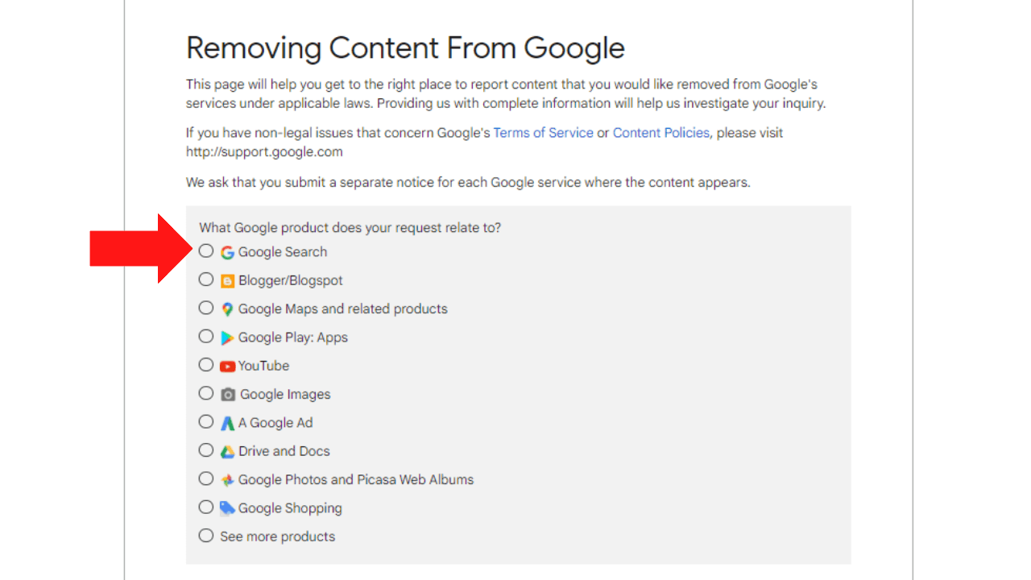Open the Content Policies link
1031x580 pixels.
click(661, 133)
